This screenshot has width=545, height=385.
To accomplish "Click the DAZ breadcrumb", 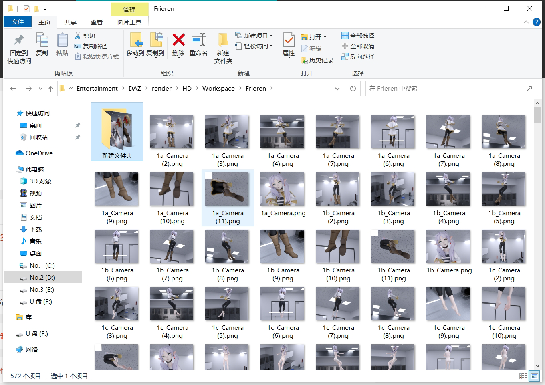I will coord(135,89).
